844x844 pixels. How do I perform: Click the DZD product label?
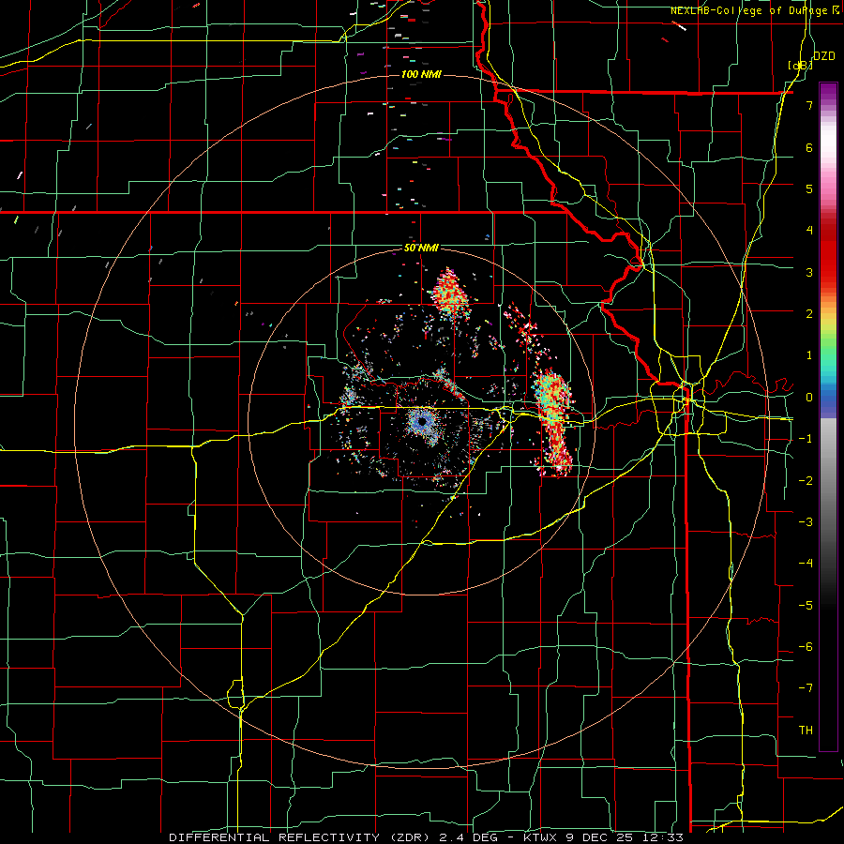coord(824,56)
